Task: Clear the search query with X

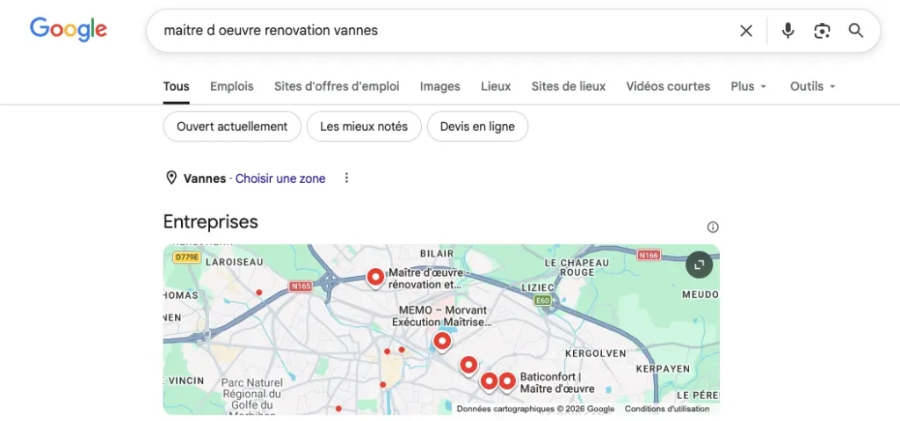Action: pyautogui.click(x=745, y=31)
